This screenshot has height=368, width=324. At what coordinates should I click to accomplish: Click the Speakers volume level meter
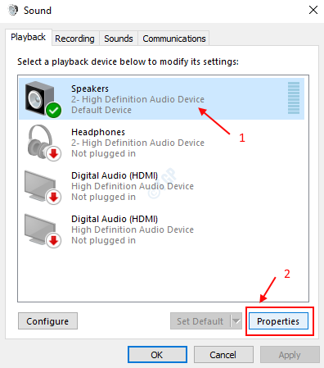[x=294, y=98]
